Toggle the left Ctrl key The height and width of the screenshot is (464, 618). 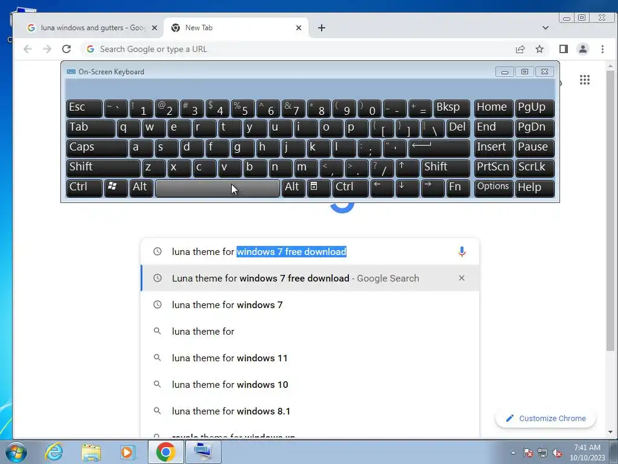click(x=84, y=188)
